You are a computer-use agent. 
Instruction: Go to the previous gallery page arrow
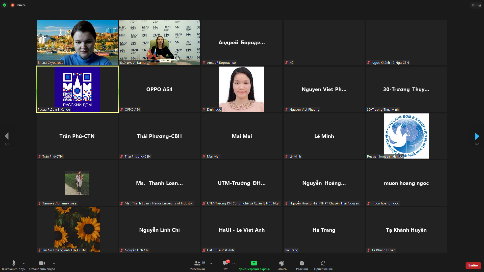7,136
